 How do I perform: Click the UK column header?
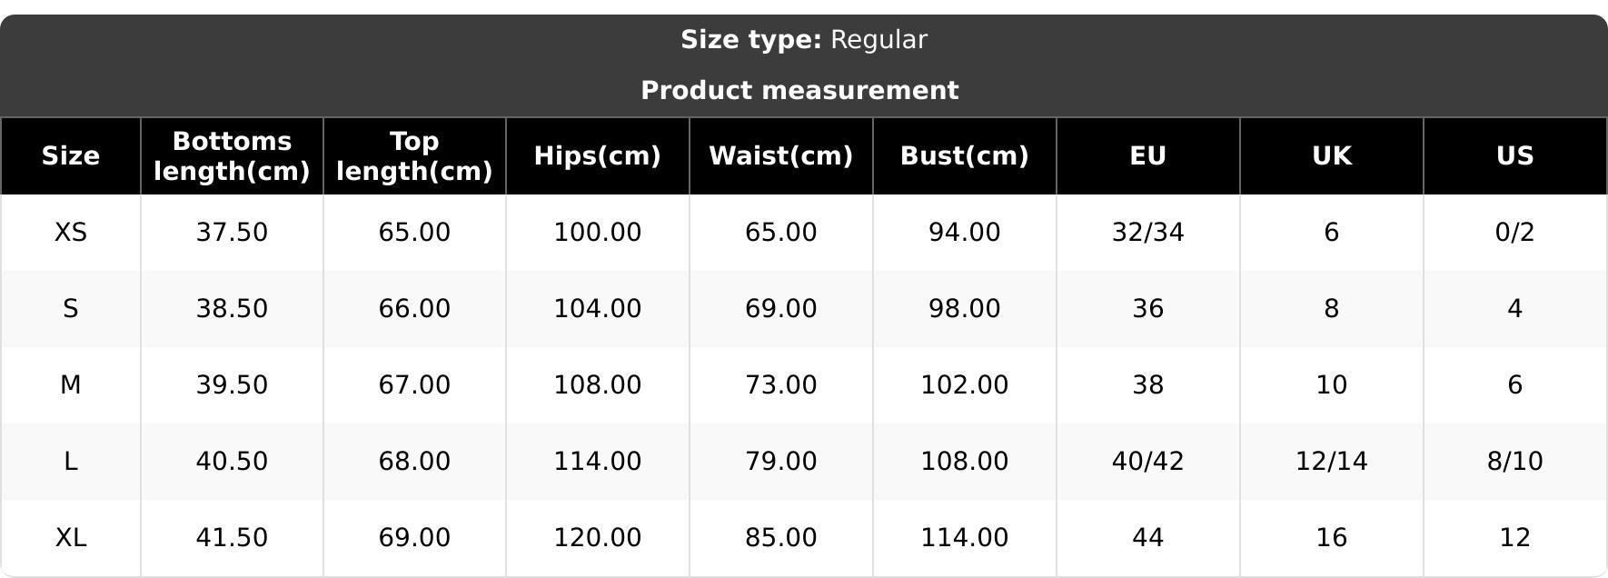click(x=1331, y=156)
